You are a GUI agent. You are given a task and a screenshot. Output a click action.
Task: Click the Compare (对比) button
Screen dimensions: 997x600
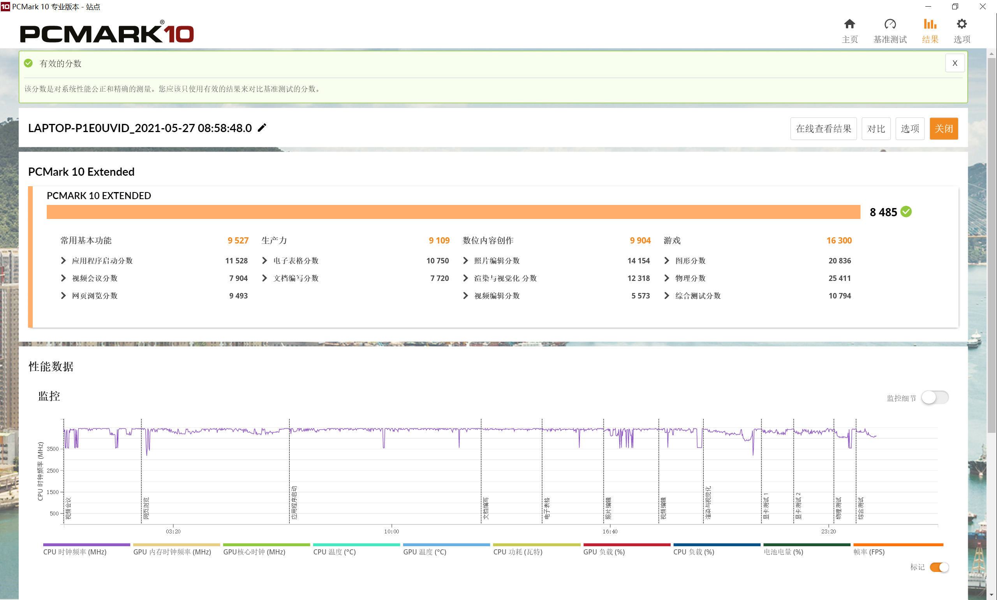coord(876,129)
